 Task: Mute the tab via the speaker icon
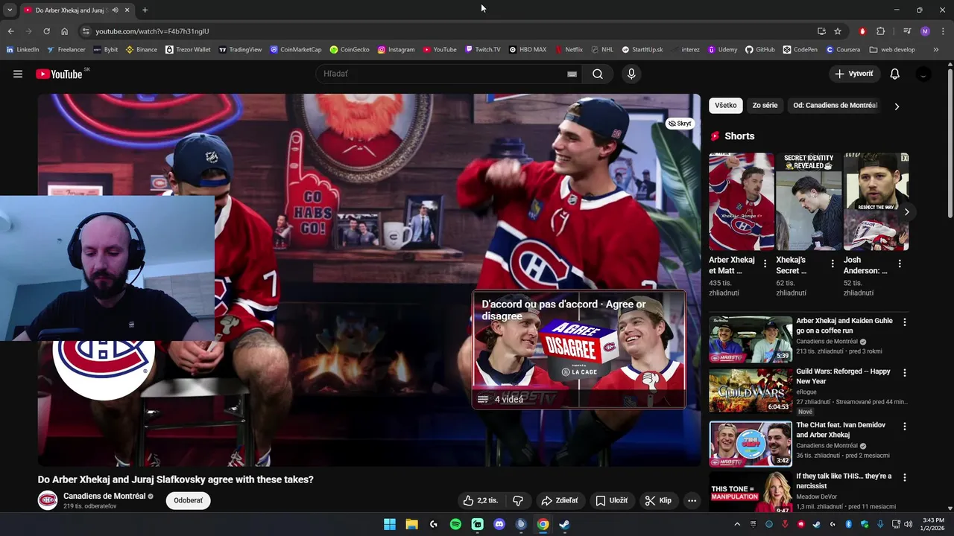[115, 10]
